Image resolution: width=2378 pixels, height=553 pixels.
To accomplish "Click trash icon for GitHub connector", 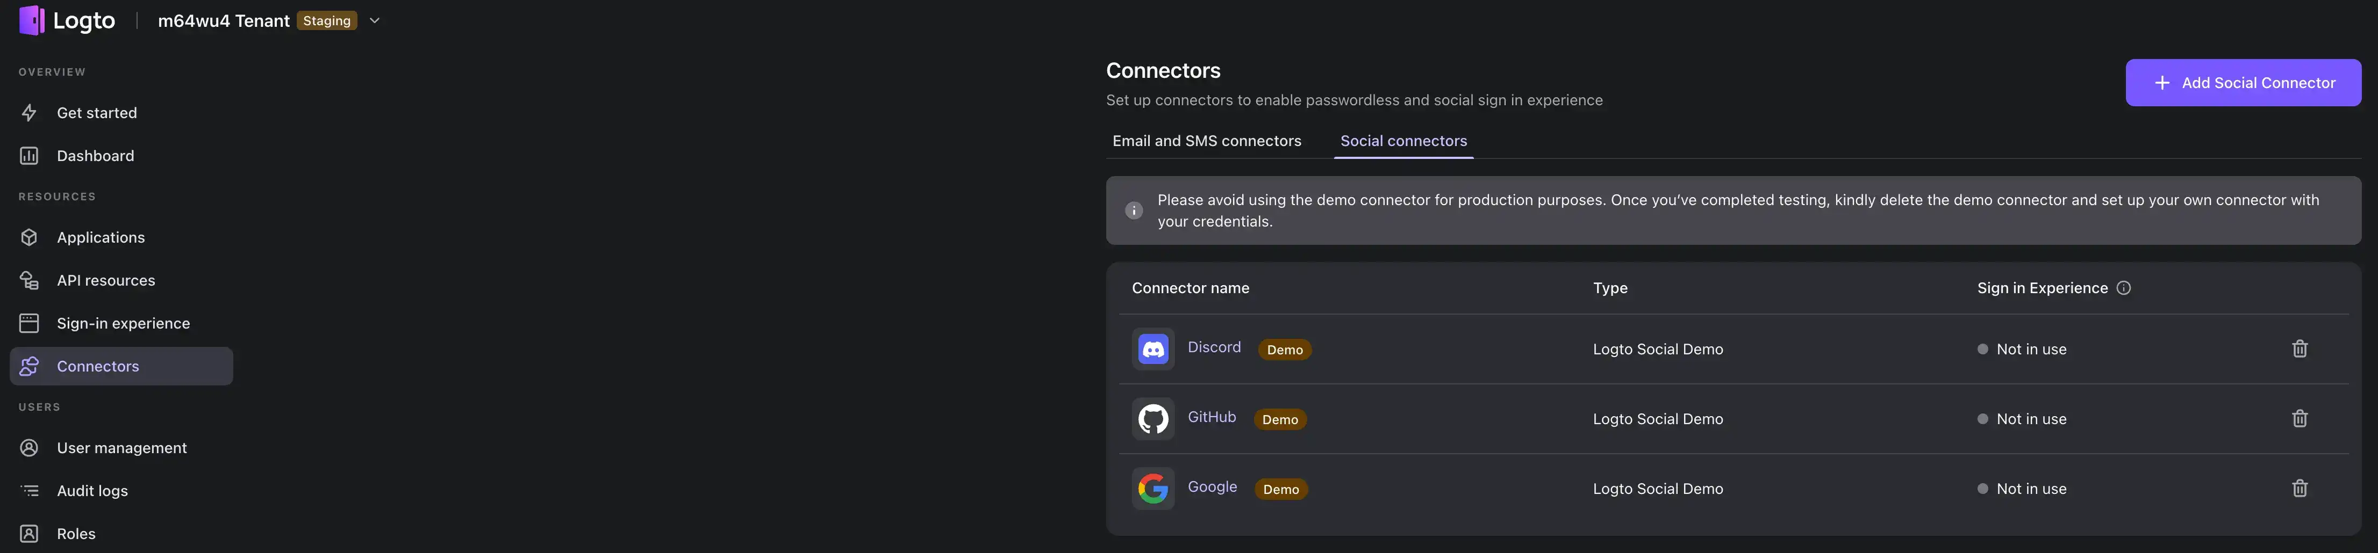I will 2298,418.
